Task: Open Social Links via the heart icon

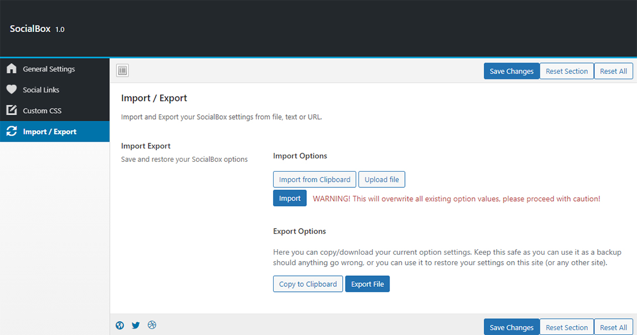Action: [x=11, y=89]
